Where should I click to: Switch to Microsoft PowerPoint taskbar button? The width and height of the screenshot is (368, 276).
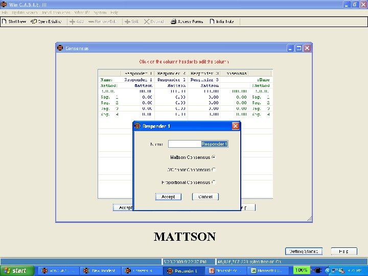tap(226, 271)
